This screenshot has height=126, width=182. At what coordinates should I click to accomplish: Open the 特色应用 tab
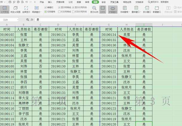tap(127, 2)
